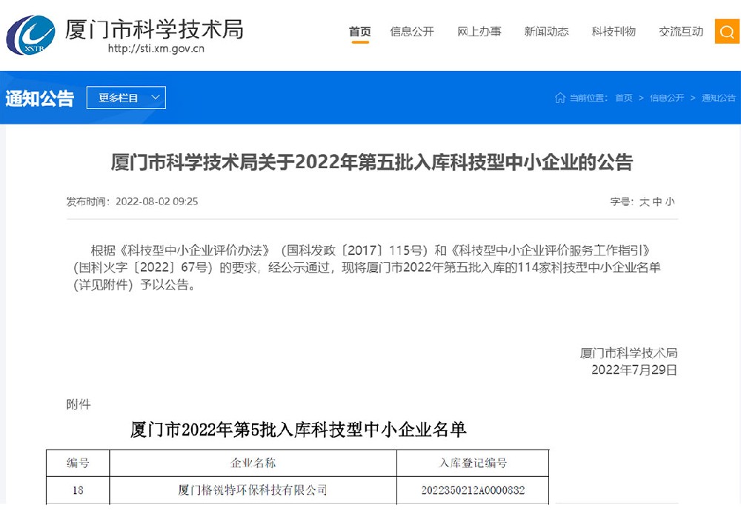Expand the 更多栏目 dropdown

[x=126, y=98]
